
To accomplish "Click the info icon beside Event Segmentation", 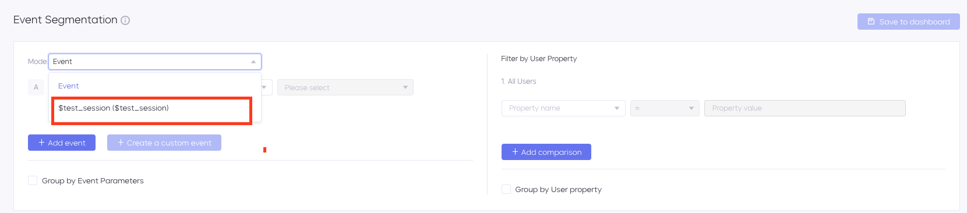I will pos(125,20).
